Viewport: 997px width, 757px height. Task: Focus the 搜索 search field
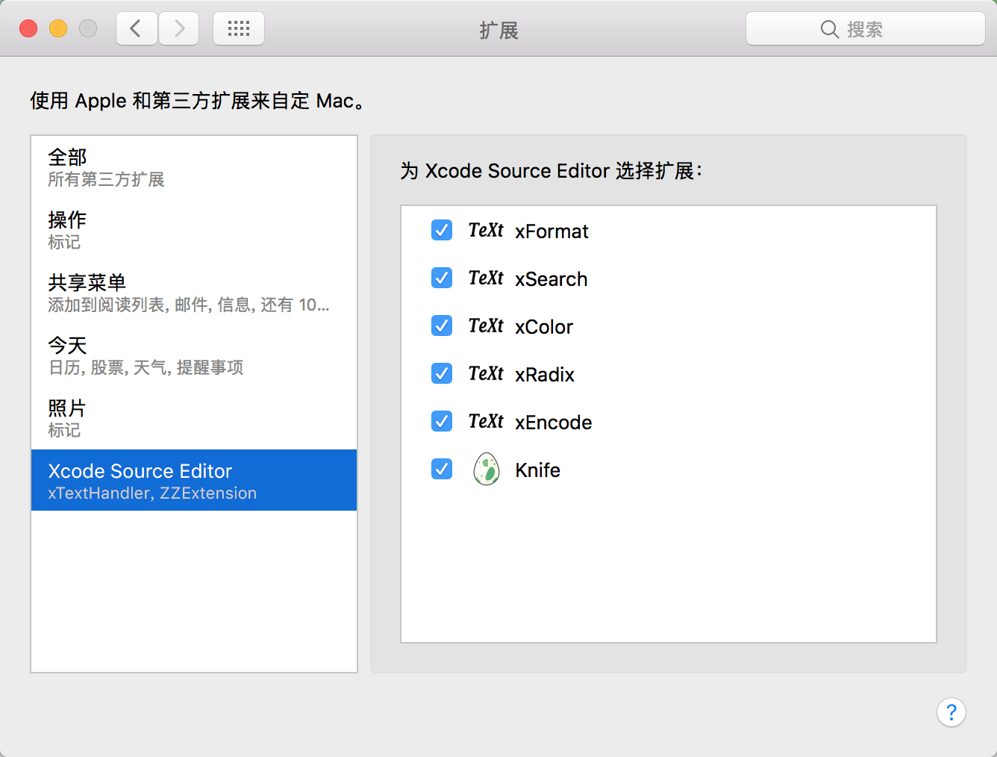click(x=866, y=29)
